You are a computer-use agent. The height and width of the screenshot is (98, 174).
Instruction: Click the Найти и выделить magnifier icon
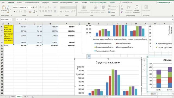(136, 7)
